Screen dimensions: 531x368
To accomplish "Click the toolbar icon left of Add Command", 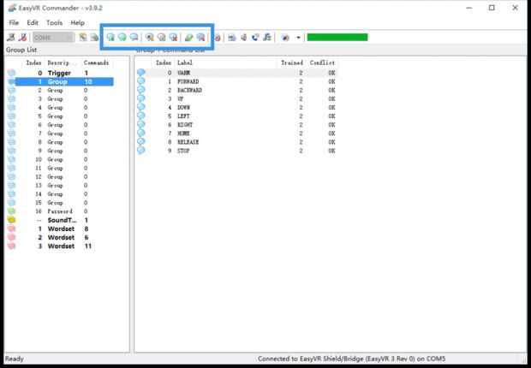I will pyautogui.click(x=94, y=38).
